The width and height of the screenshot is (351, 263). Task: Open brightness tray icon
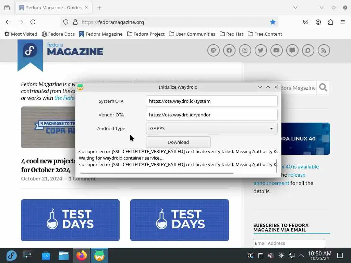click(x=281, y=255)
